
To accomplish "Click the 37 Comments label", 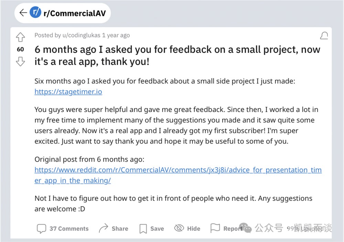I will click(x=69, y=229).
